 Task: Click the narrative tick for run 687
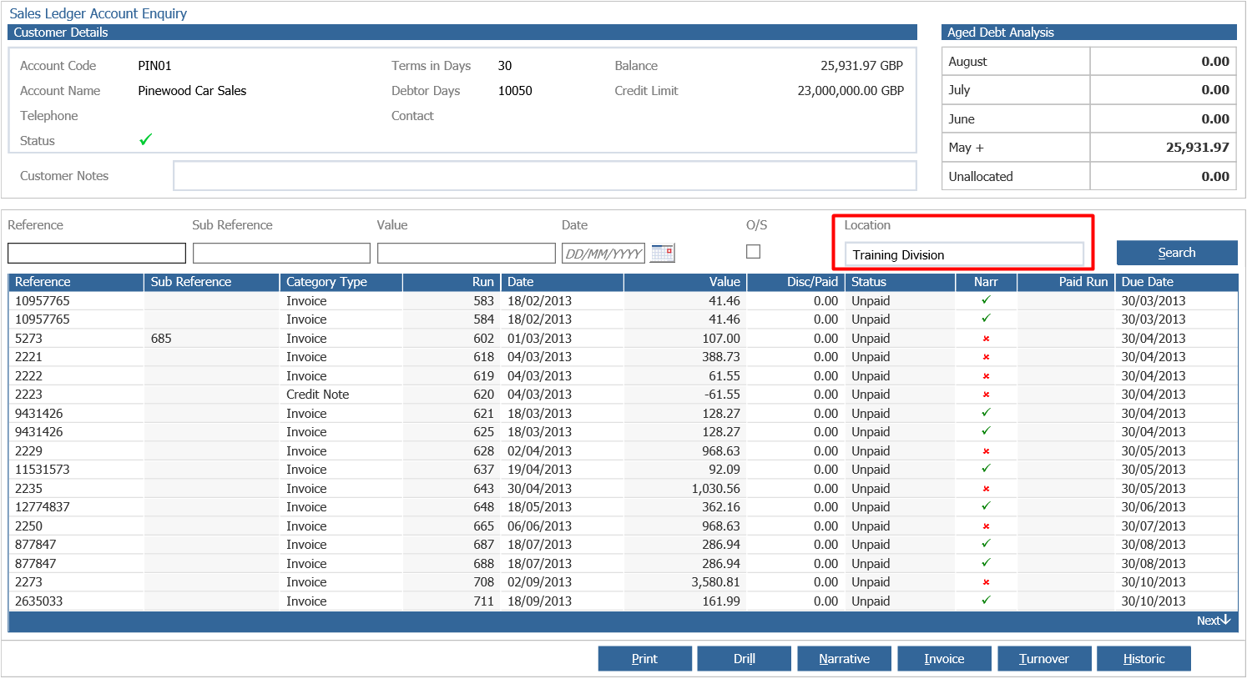(x=986, y=543)
